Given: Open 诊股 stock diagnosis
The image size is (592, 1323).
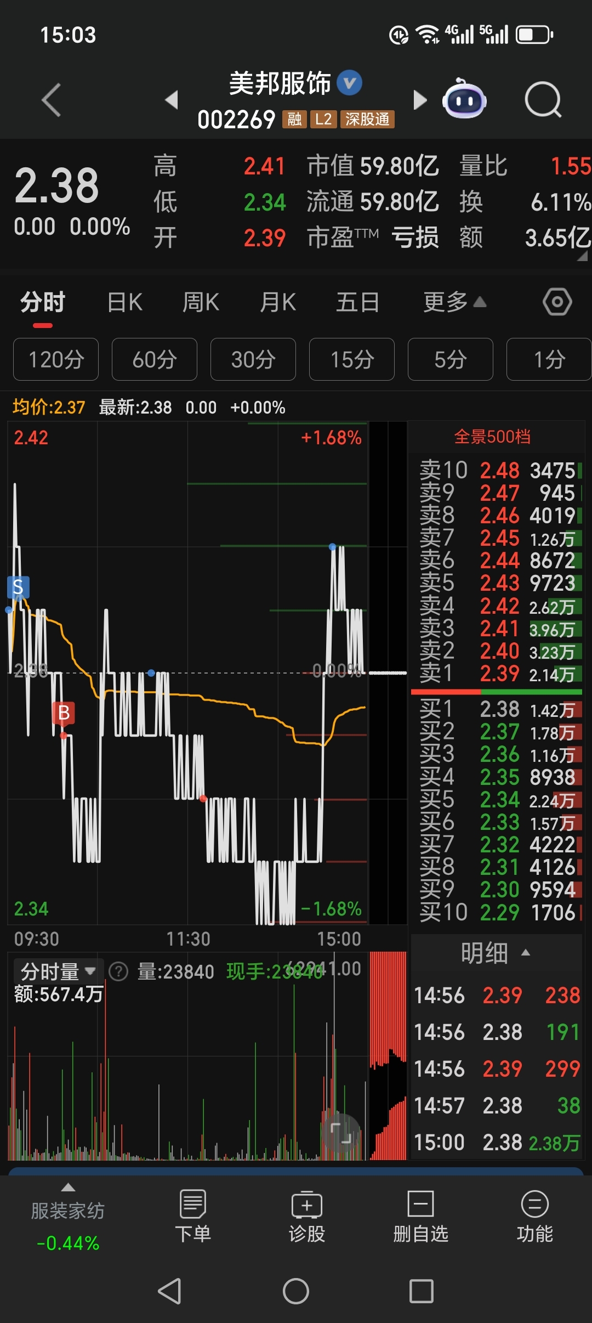Looking at the screenshot, I should click(307, 1216).
